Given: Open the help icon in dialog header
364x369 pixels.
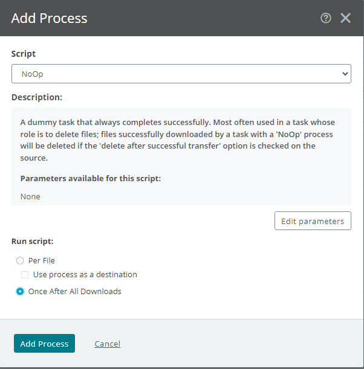Looking at the screenshot, I should point(326,18).
